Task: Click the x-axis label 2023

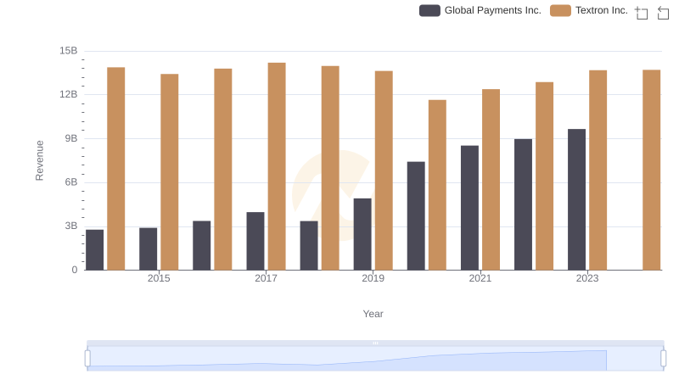Action: [x=587, y=278]
